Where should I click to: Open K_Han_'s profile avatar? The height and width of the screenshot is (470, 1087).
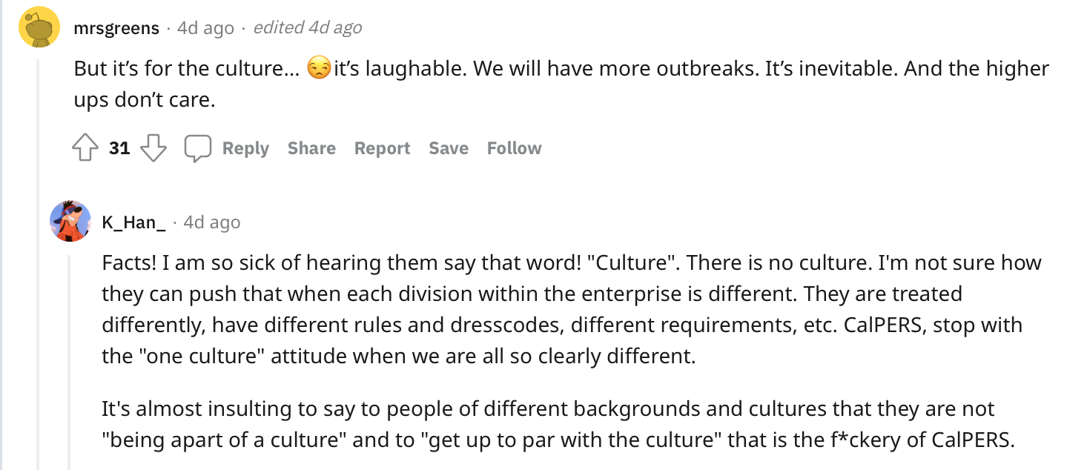pos(70,221)
